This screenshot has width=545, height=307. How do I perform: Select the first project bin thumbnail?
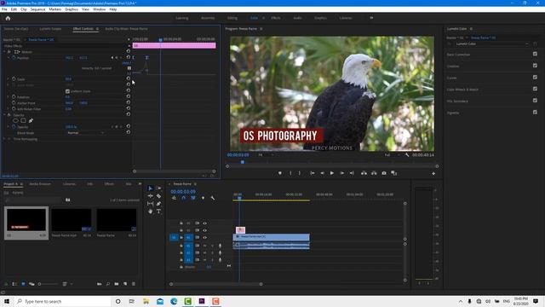click(x=26, y=220)
